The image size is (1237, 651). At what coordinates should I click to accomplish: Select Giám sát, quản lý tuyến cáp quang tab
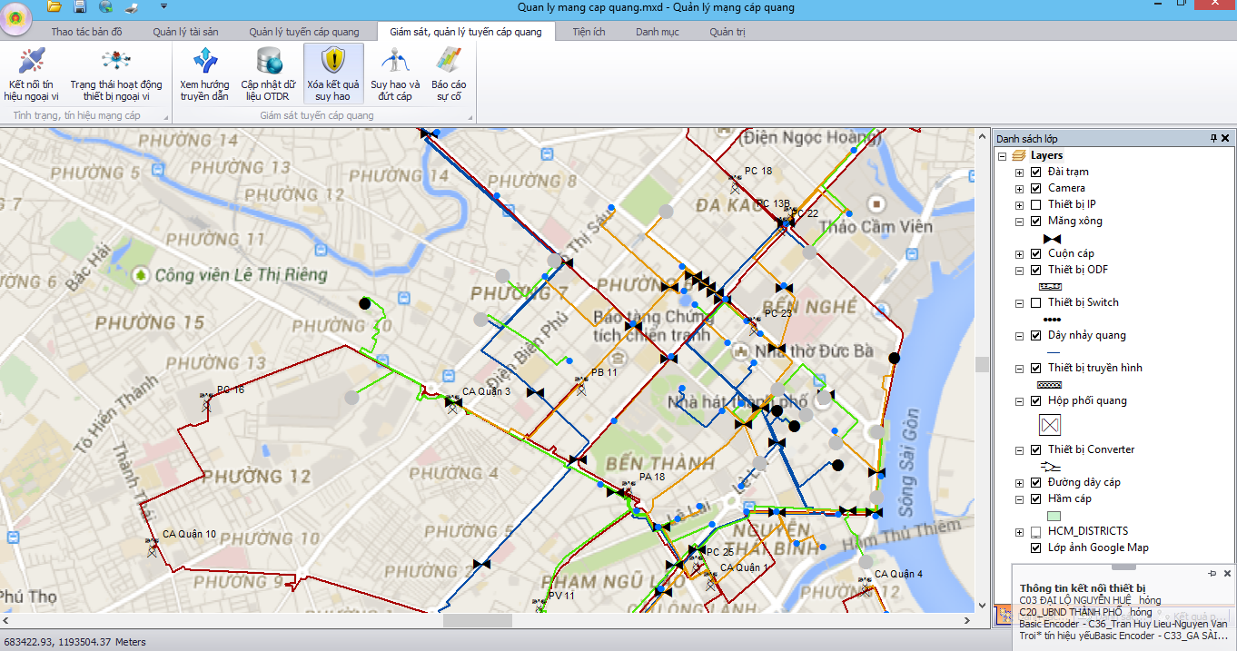coord(466,32)
